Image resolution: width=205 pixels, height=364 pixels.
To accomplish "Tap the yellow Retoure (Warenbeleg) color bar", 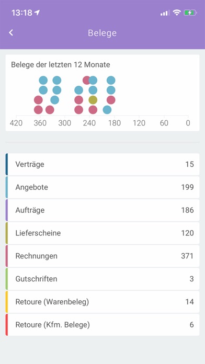I will pyautogui.click(x=7, y=302).
